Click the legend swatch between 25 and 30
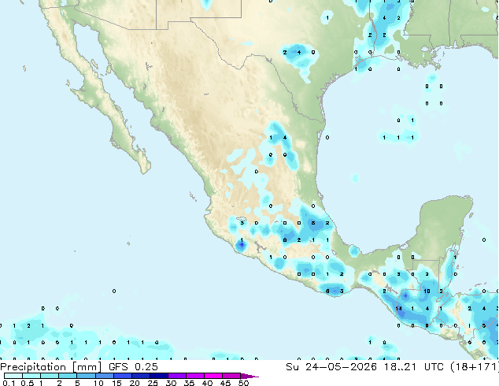The width and height of the screenshot is (499, 386). 158,376
